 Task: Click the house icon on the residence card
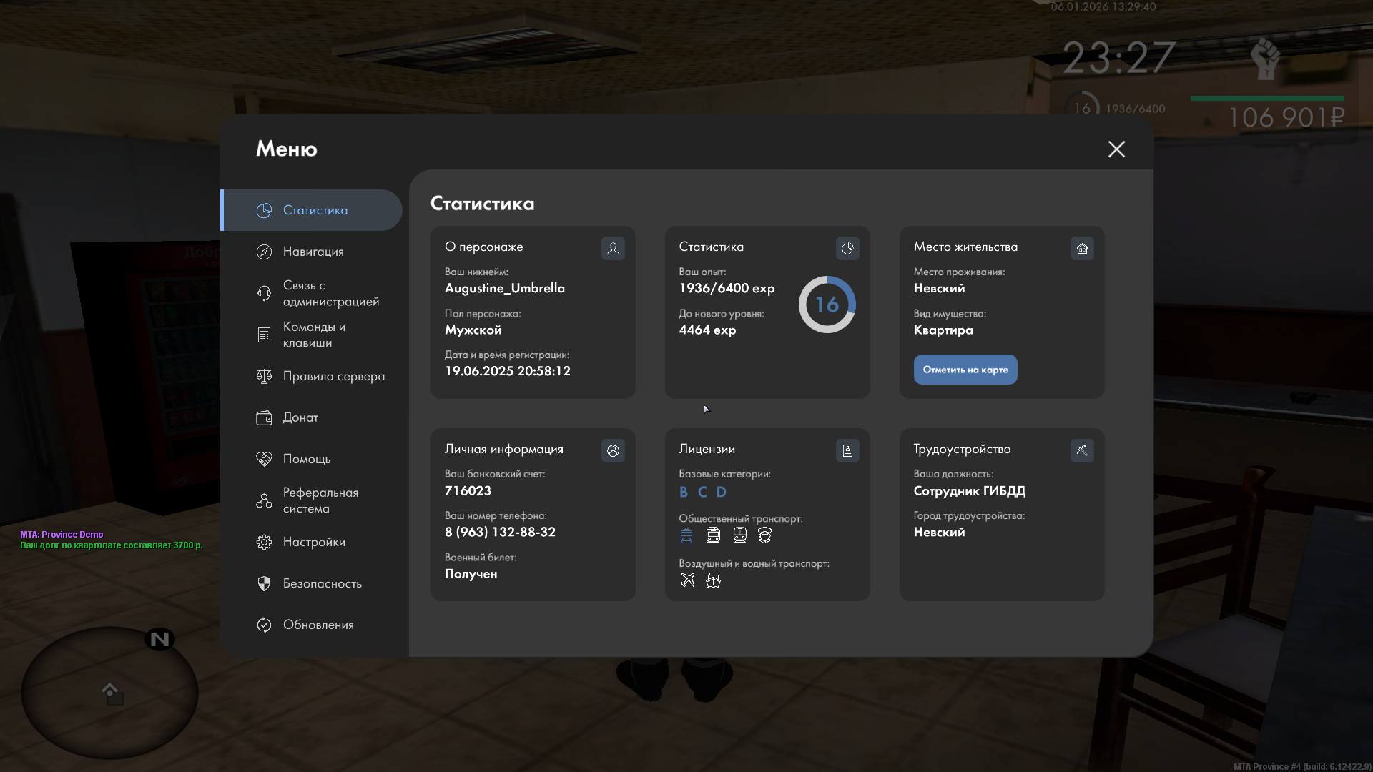click(x=1082, y=249)
